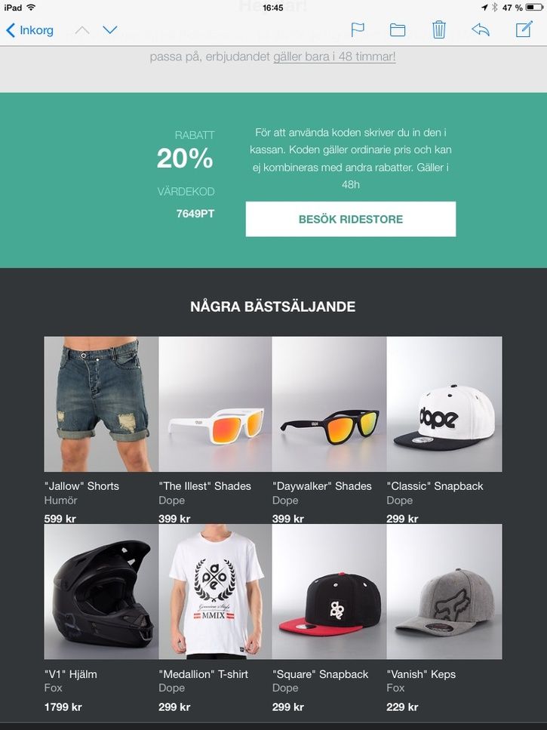Open "The Illest" Shades white sunglasses image
This screenshot has height=730, width=547.
[x=215, y=404]
